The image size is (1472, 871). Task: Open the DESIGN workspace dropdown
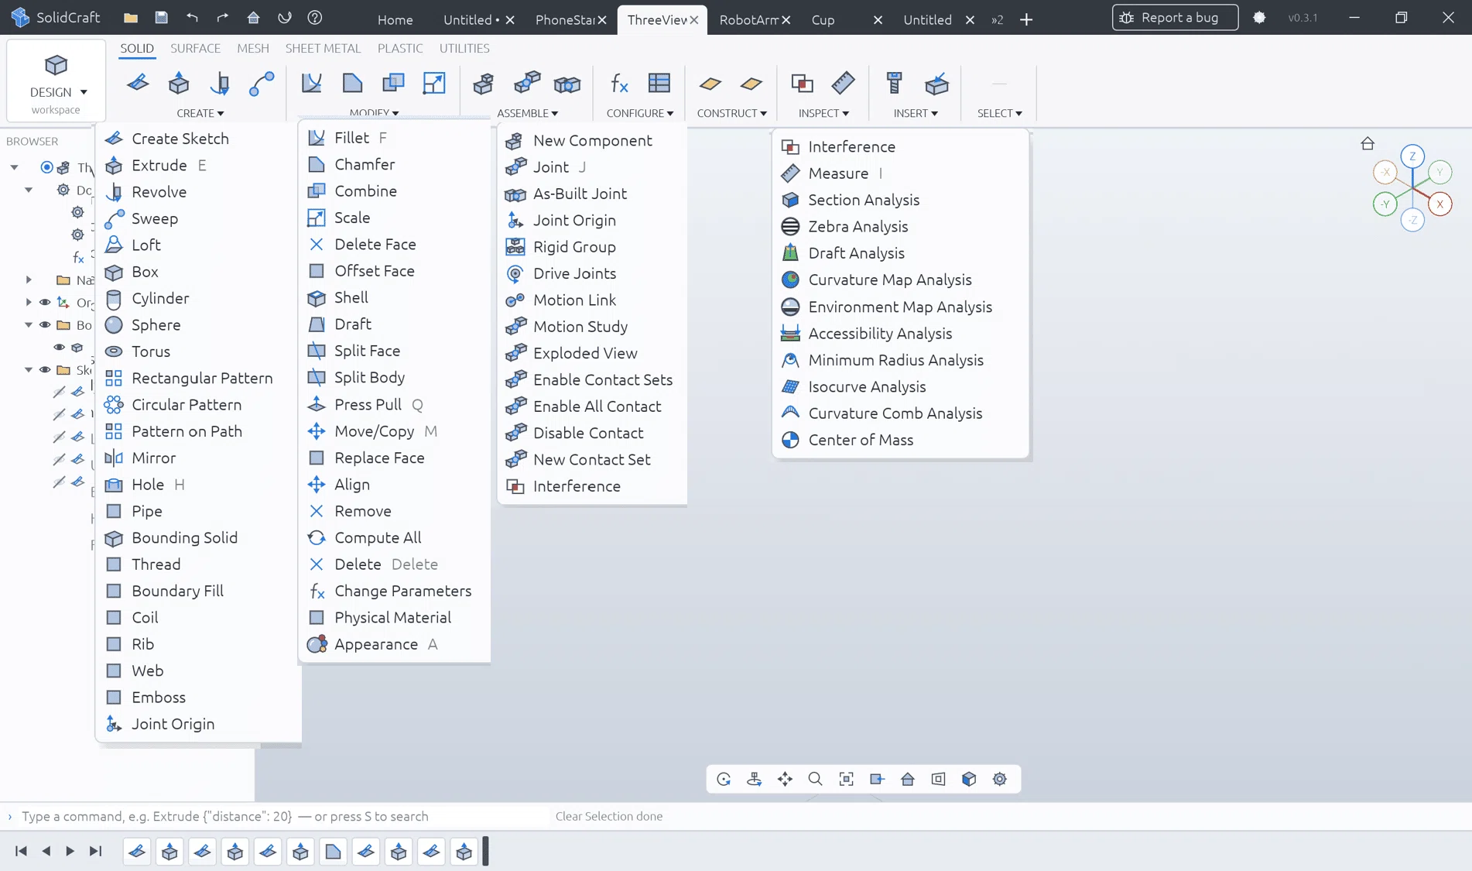56,81
